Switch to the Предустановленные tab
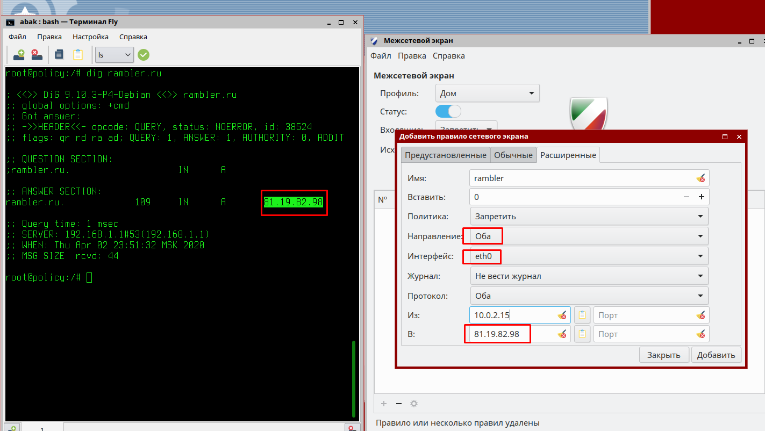The height and width of the screenshot is (431, 765). click(x=446, y=155)
